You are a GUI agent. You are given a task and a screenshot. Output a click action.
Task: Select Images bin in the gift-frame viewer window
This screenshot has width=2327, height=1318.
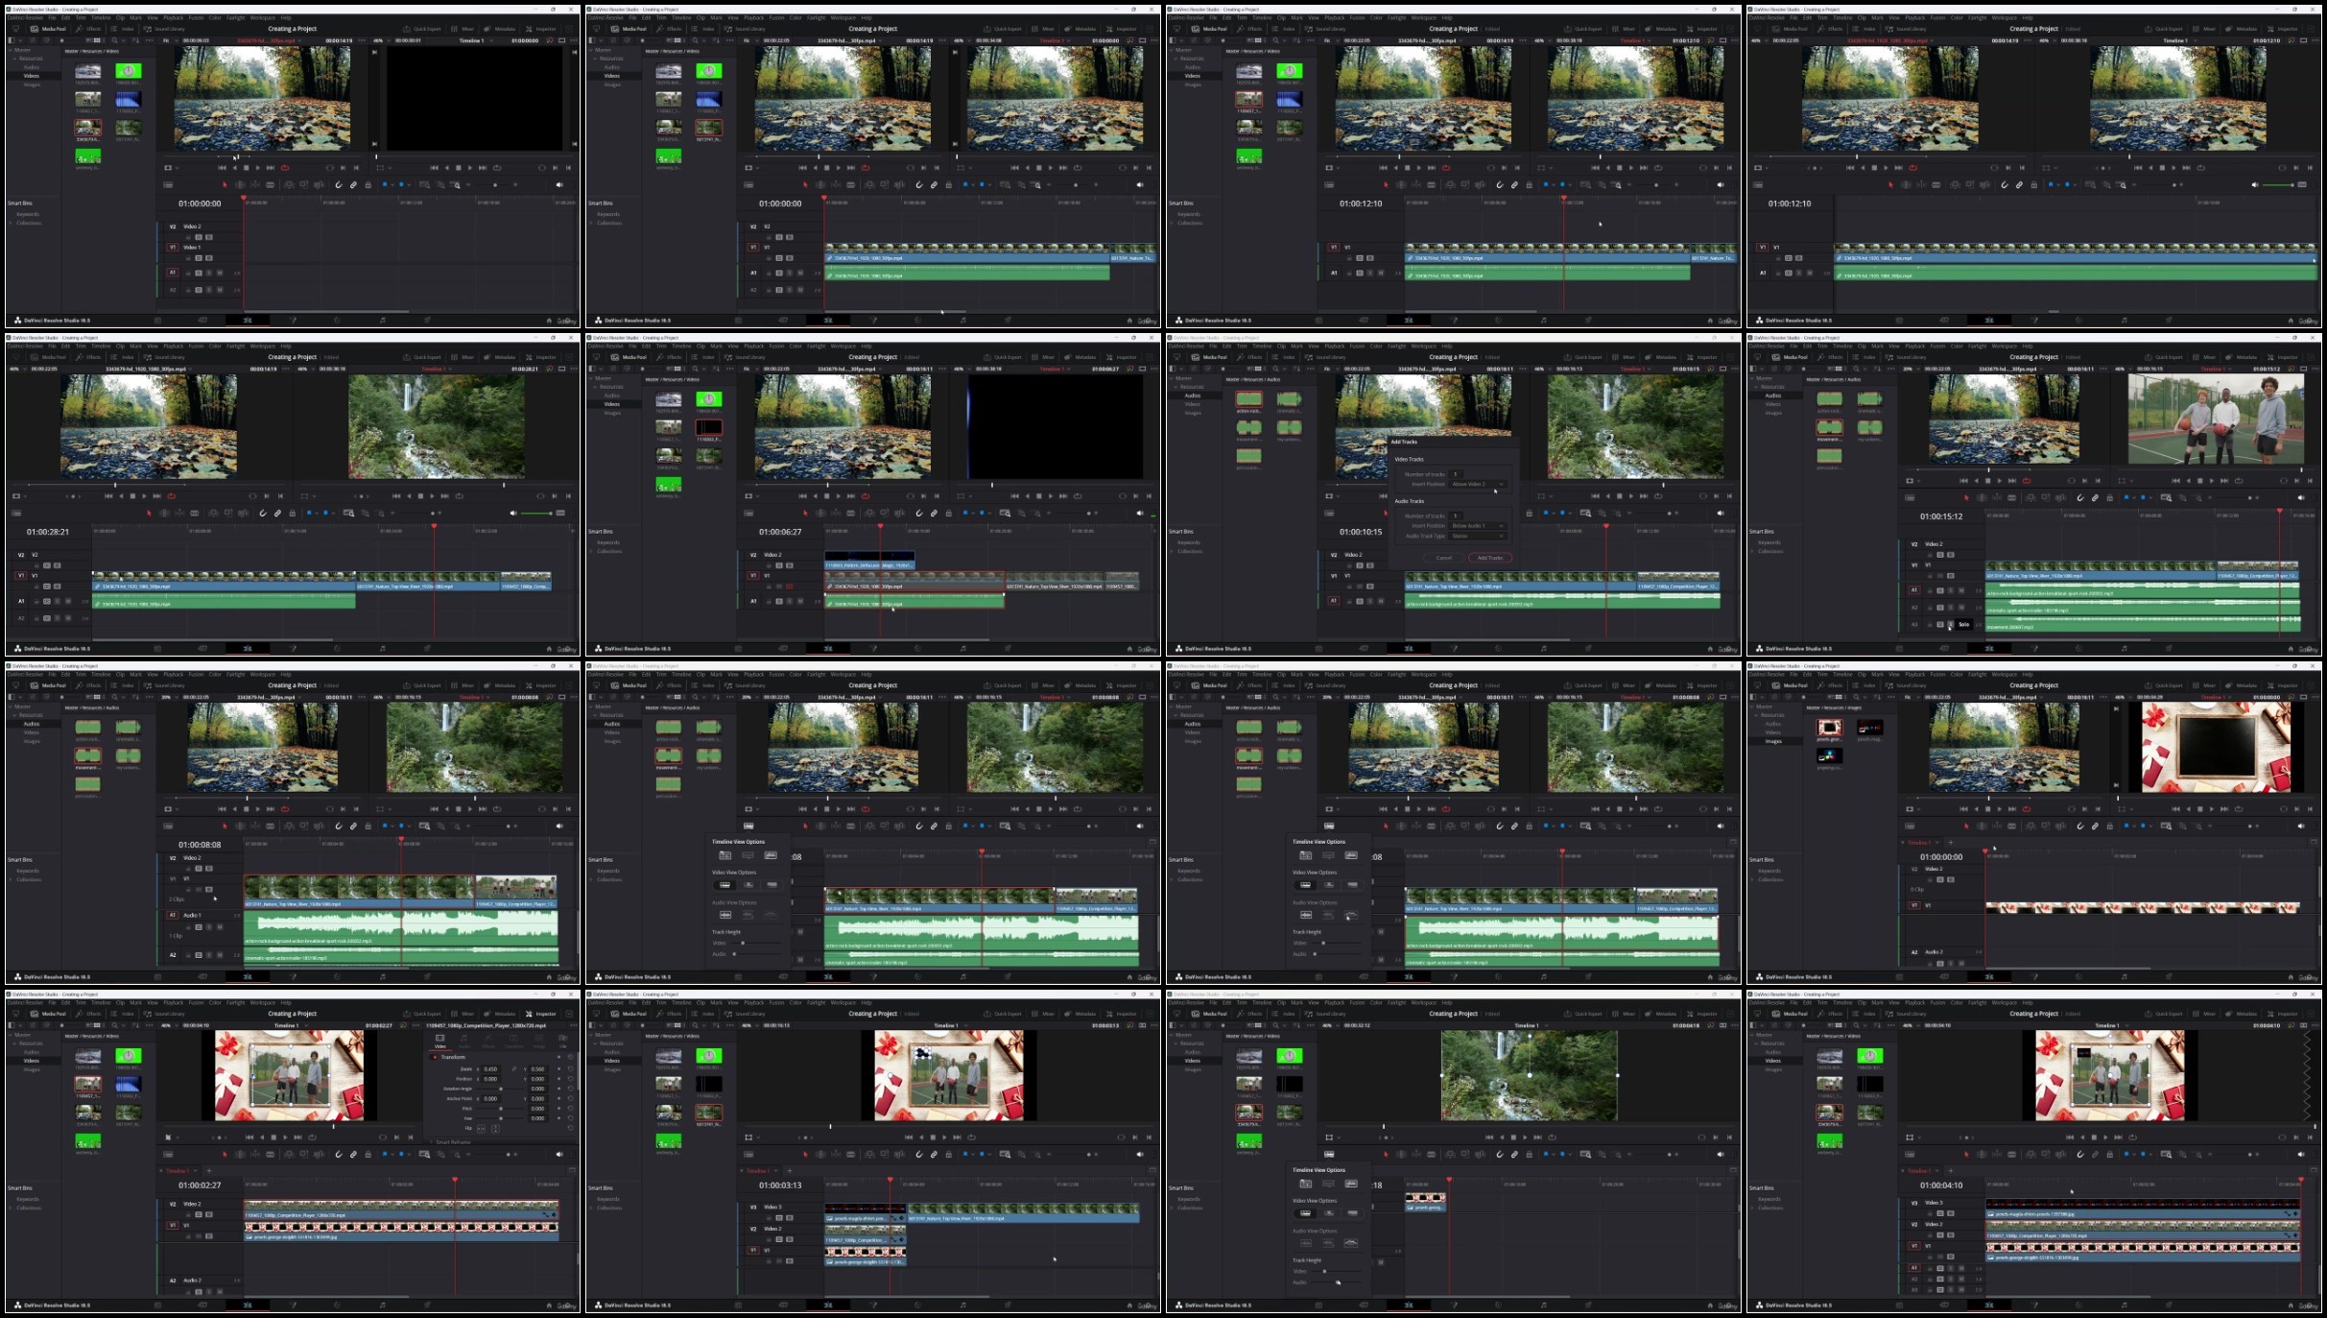click(x=1773, y=741)
